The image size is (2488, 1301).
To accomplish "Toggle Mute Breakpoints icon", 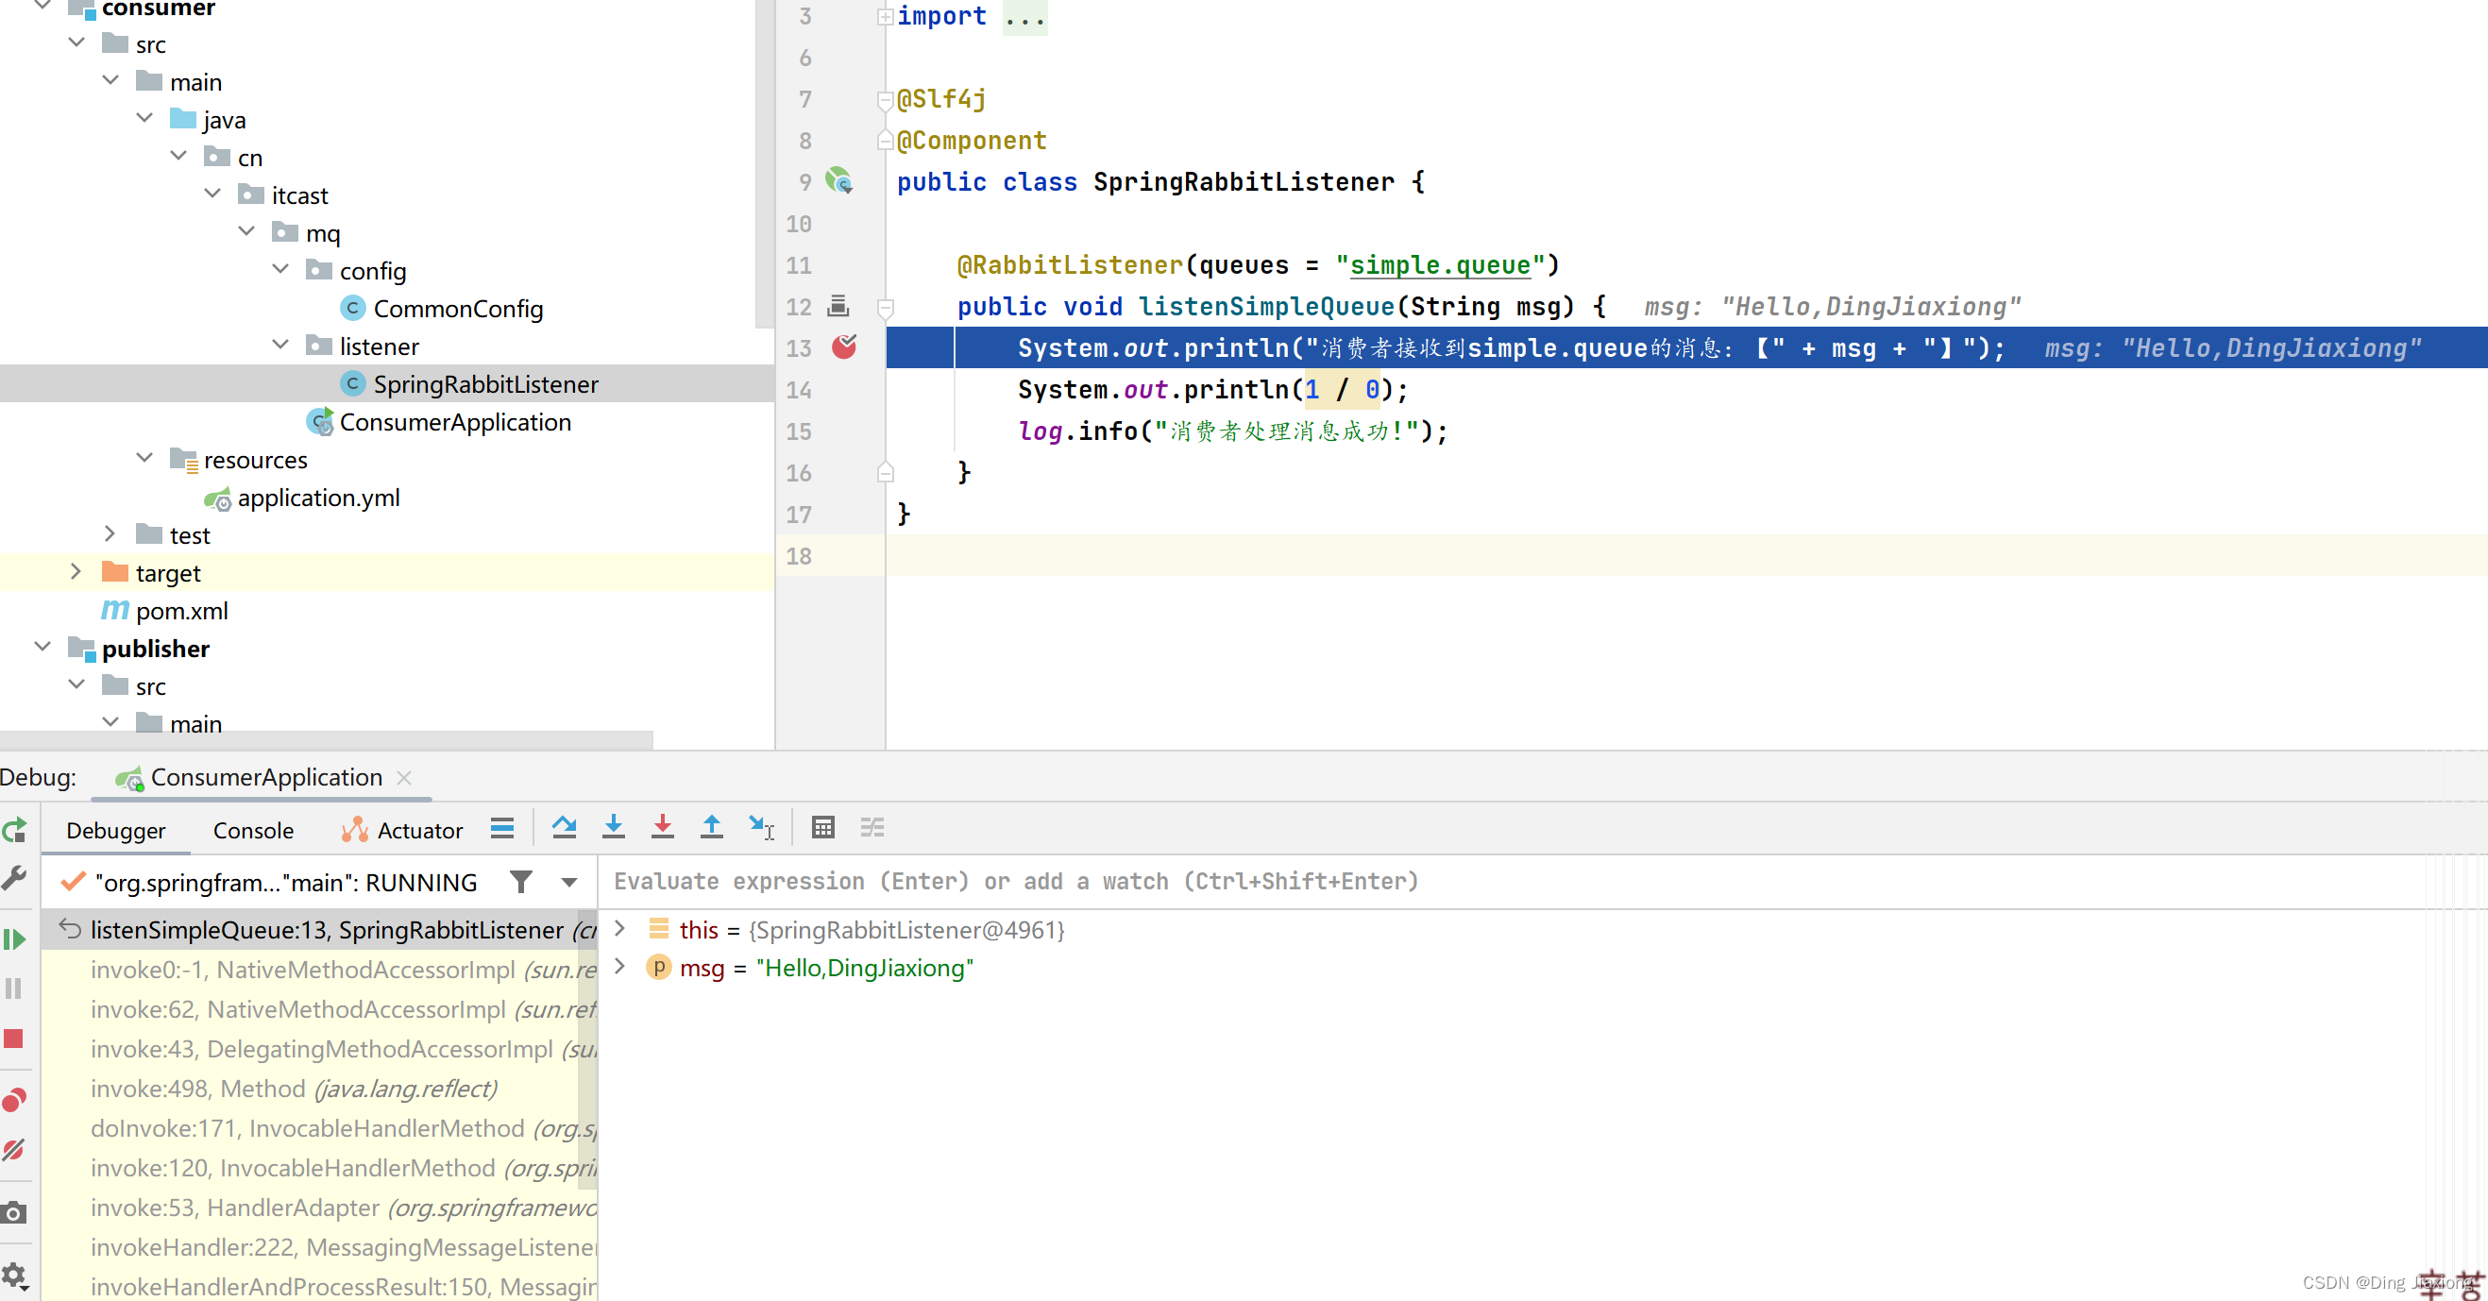I will coord(14,1149).
